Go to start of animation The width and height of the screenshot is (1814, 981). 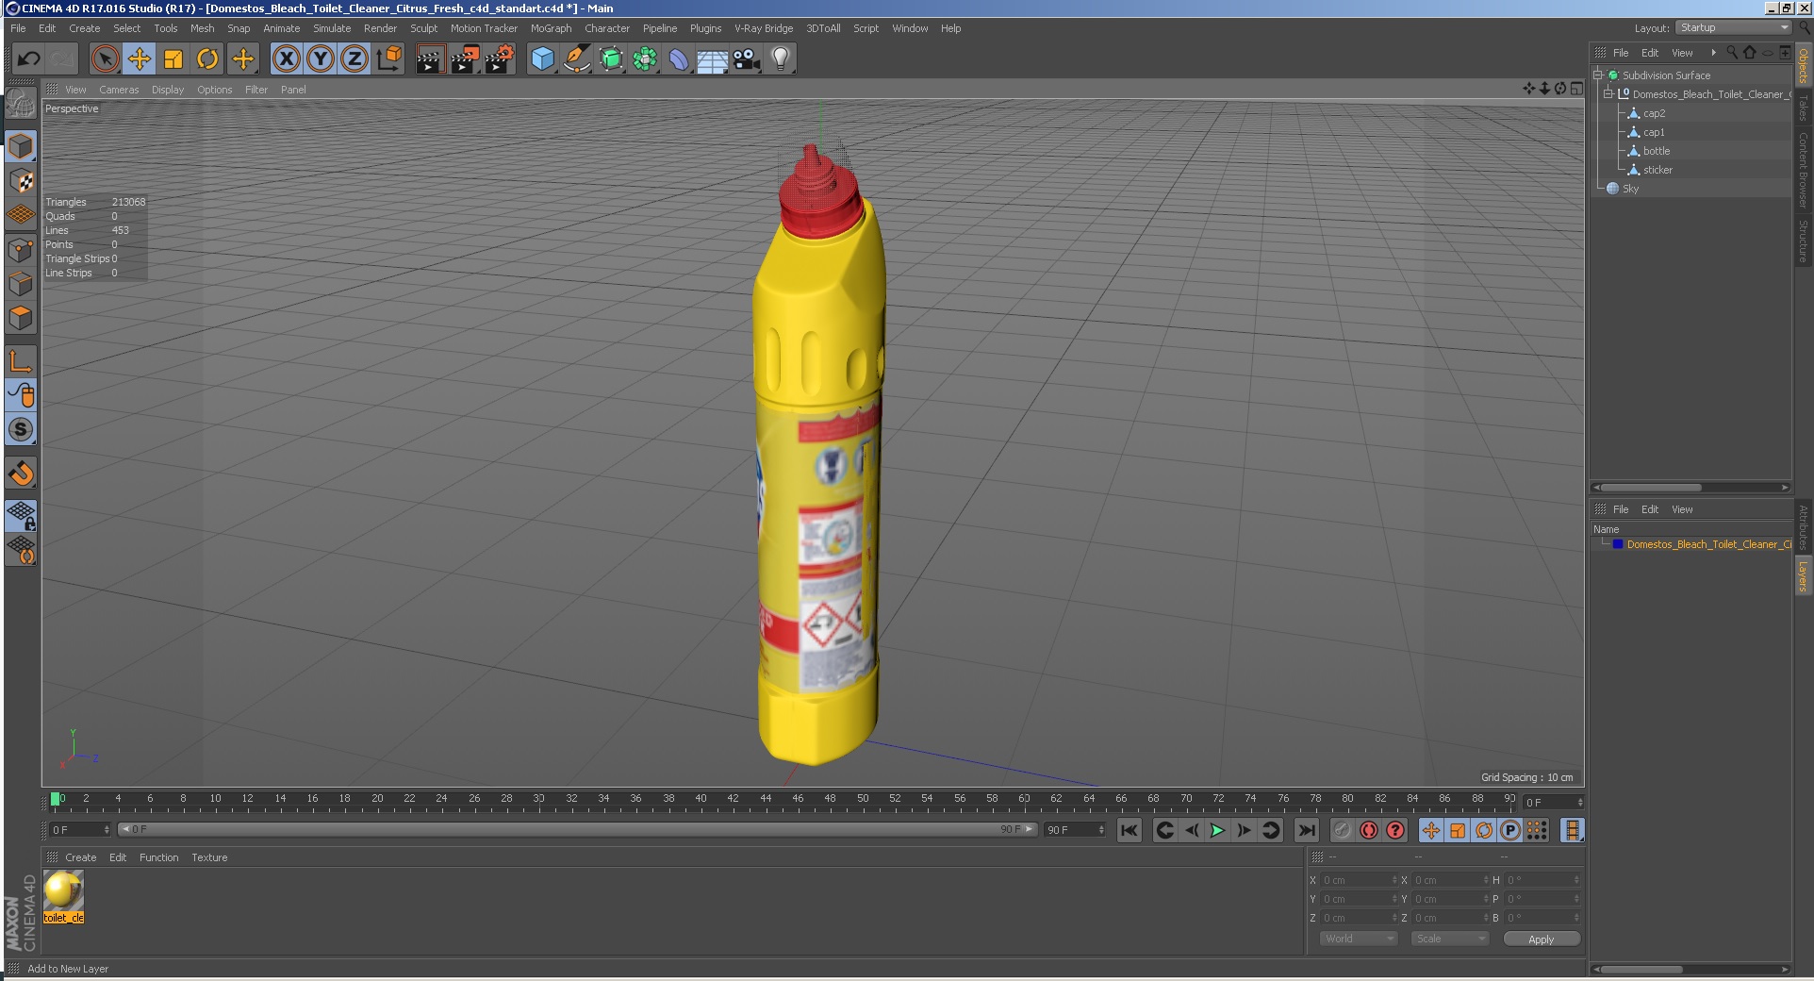point(1130,830)
